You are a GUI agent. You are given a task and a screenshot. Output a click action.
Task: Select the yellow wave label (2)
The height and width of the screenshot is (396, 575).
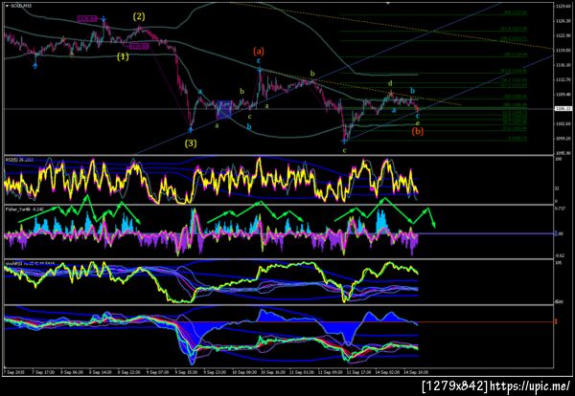139,16
